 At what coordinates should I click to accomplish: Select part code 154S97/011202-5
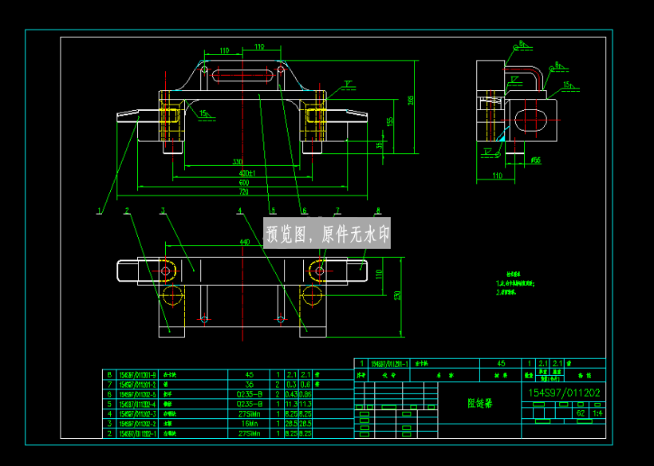(x=138, y=394)
